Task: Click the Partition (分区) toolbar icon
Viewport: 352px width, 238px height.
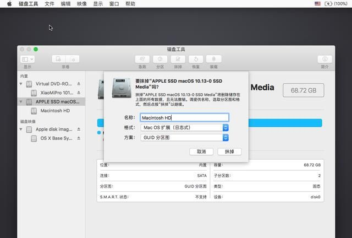Action: coord(160,59)
